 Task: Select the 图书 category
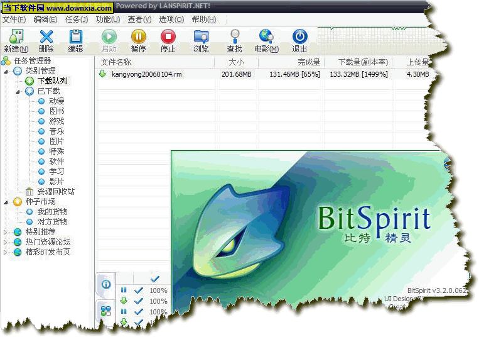tap(57, 111)
